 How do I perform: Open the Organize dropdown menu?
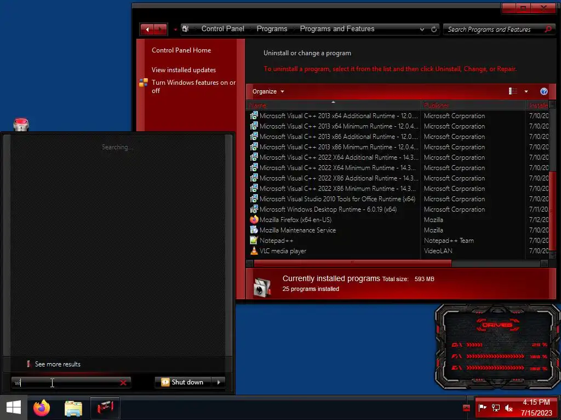(268, 91)
